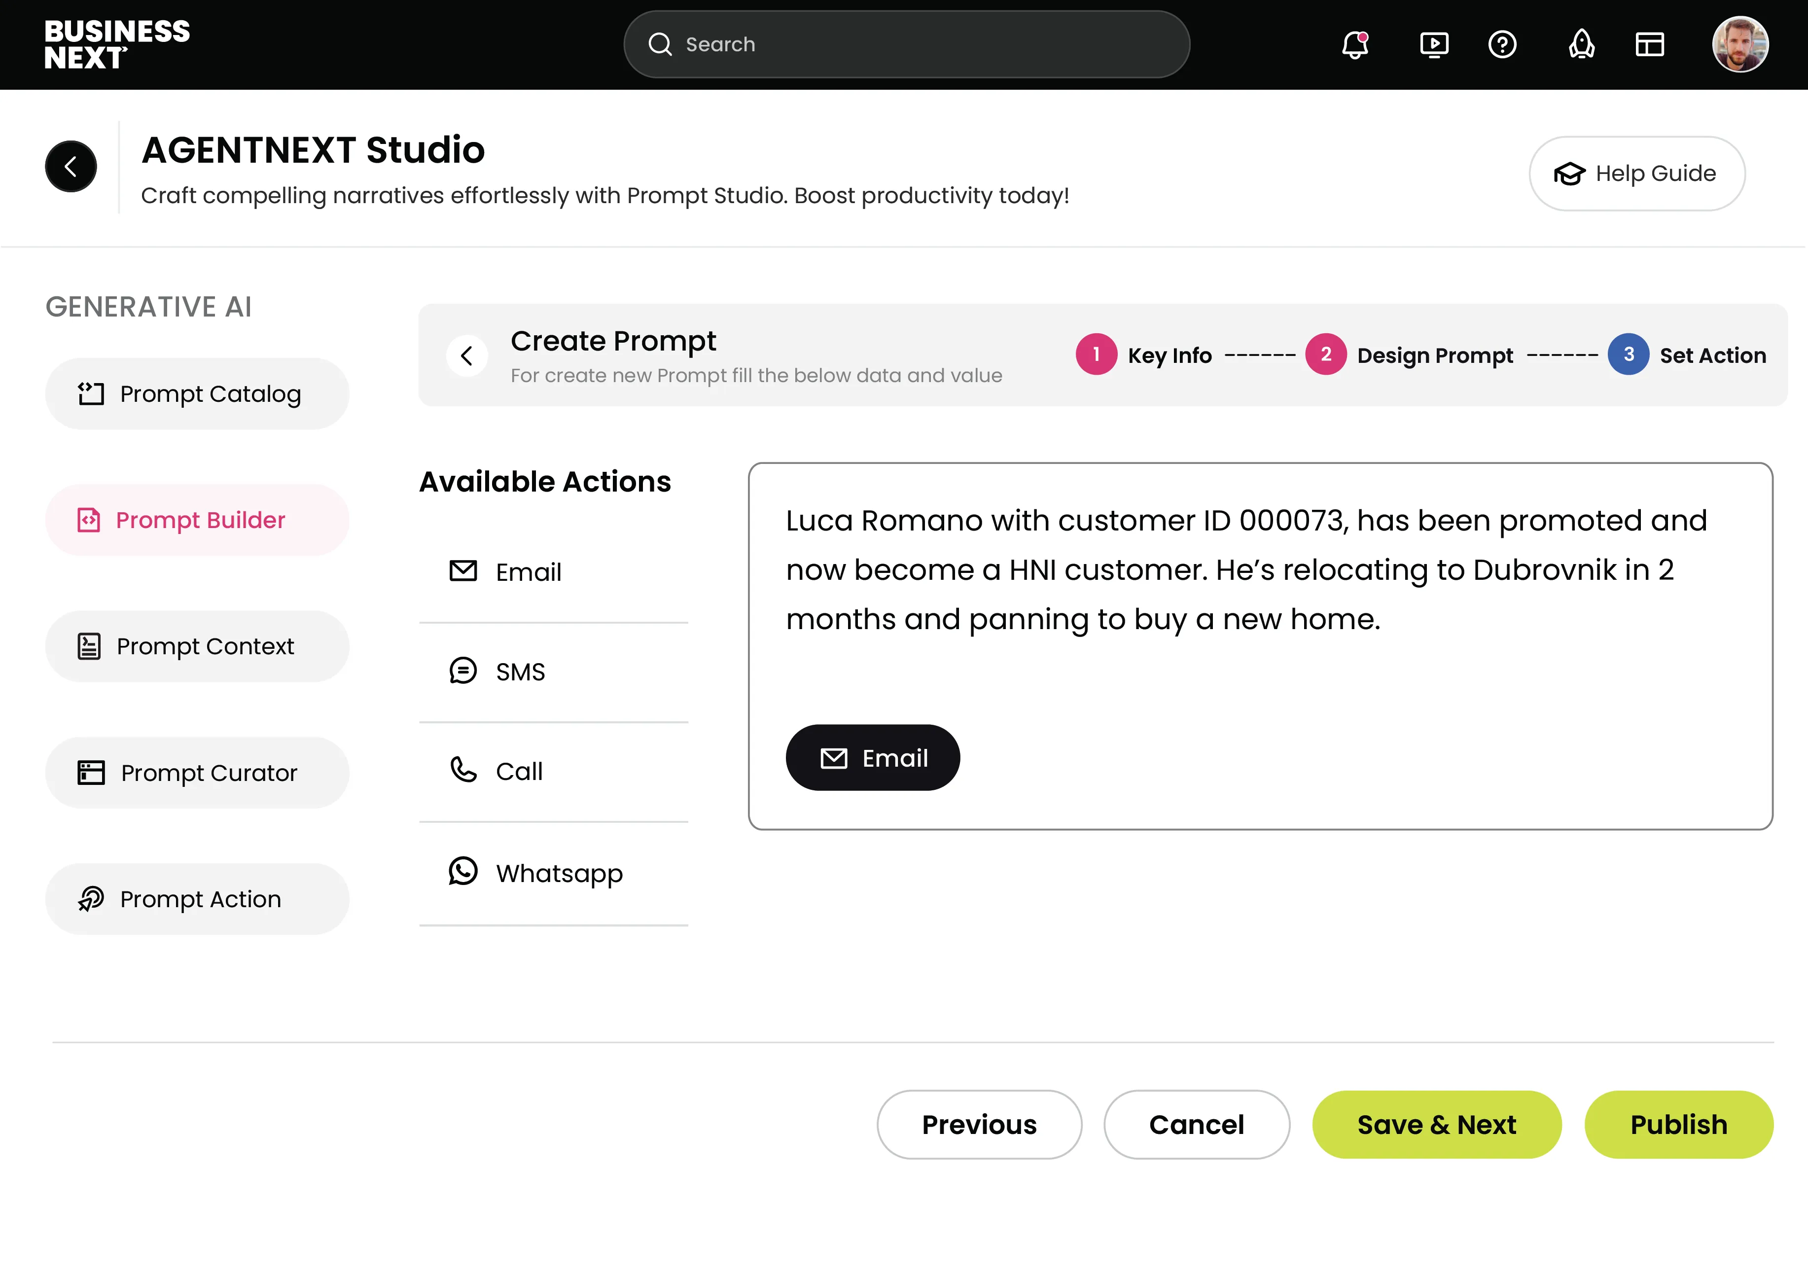Click the Whatsapp logo icon
The image size is (1808, 1274).
tap(463, 872)
